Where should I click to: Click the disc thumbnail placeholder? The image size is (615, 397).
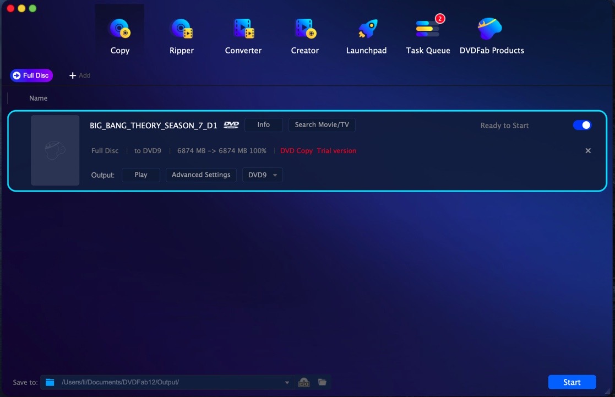[x=55, y=150]
